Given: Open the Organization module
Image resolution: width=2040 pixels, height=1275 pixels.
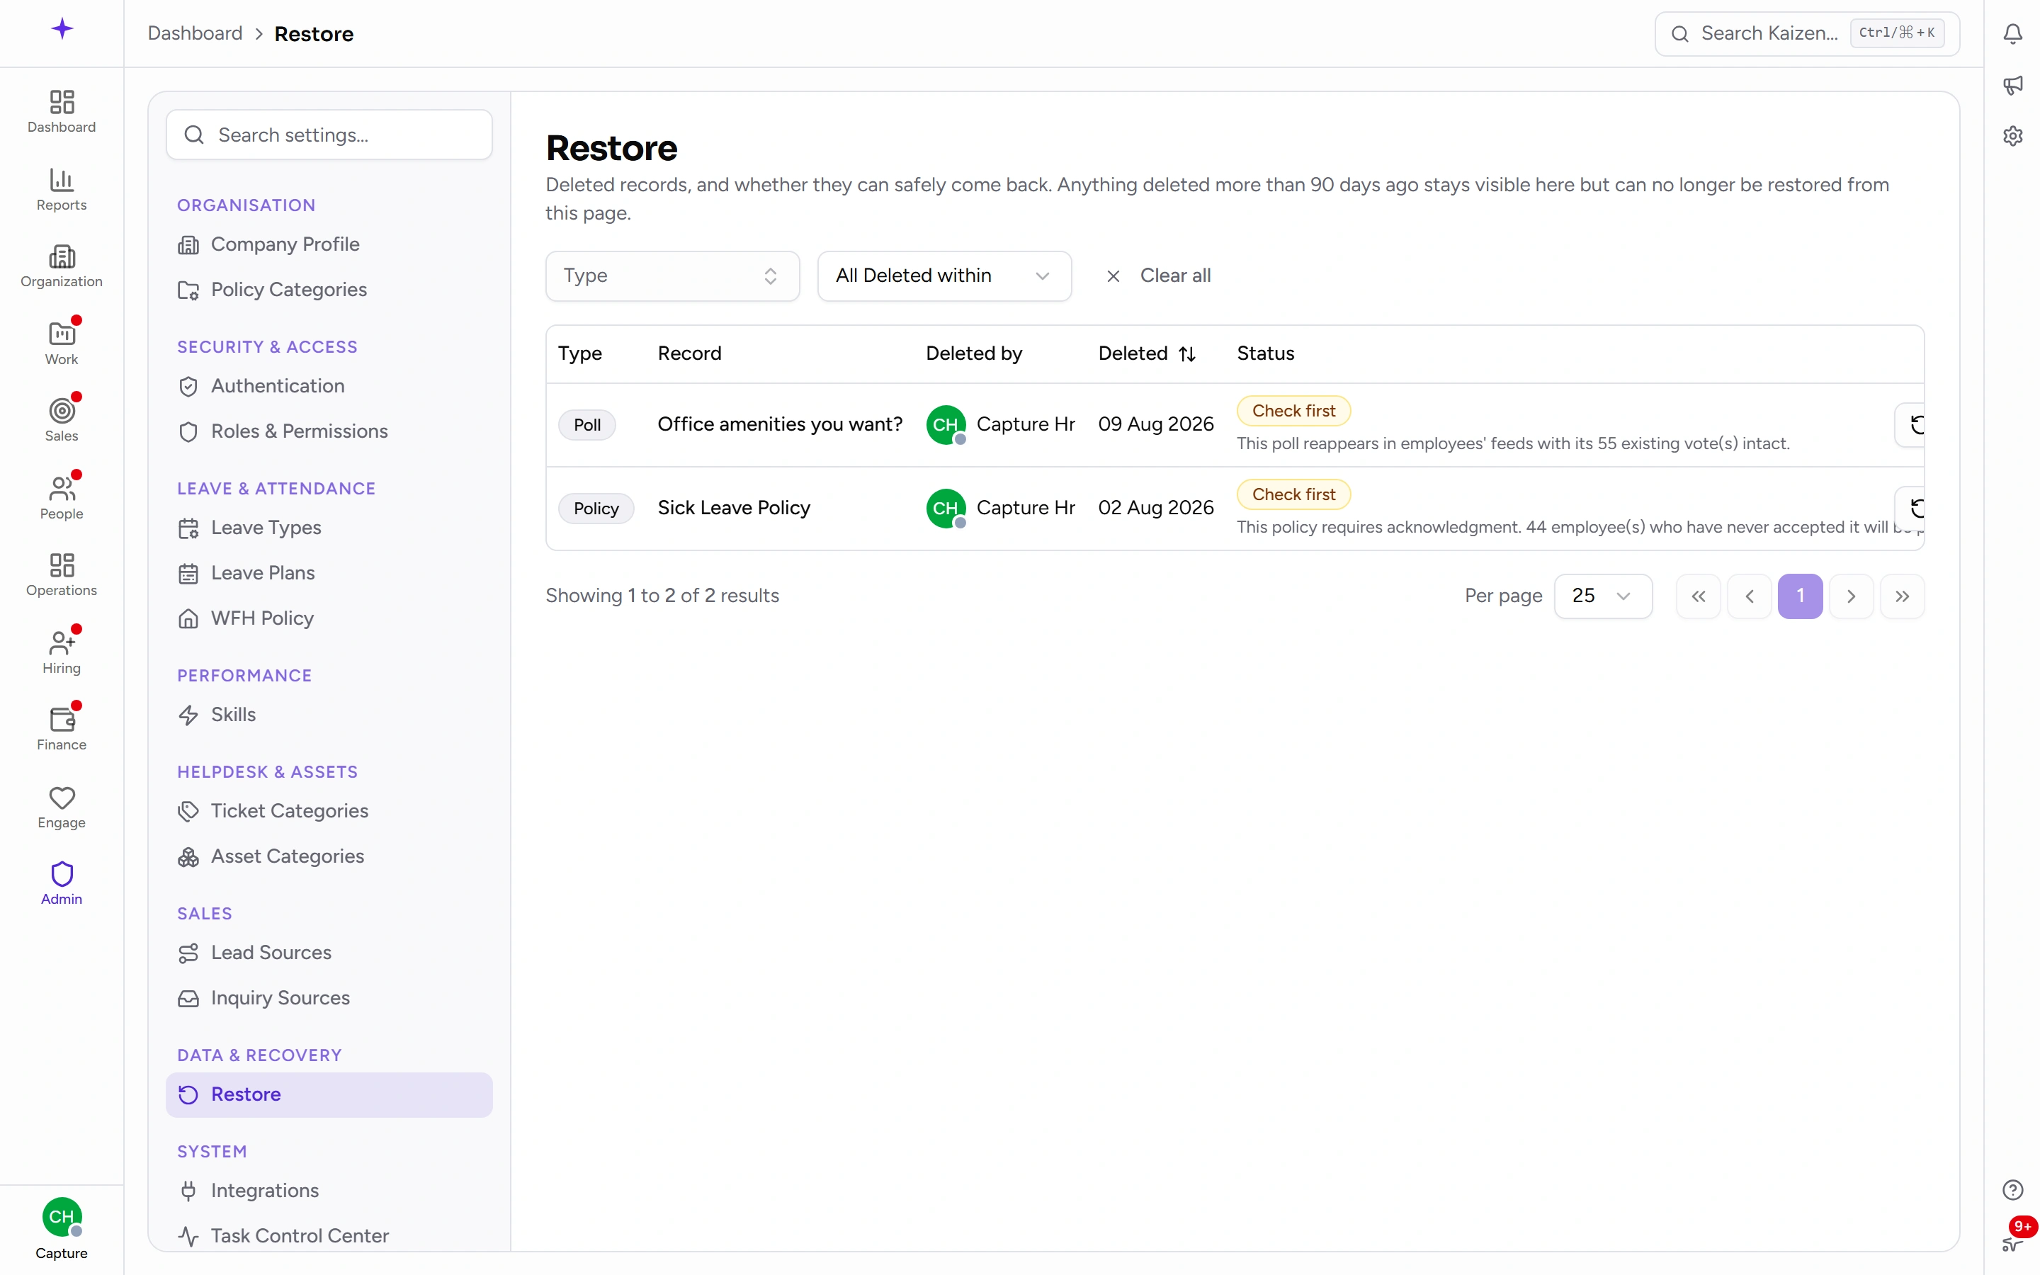Looking at the screenshot, I should tap(62, 266).
